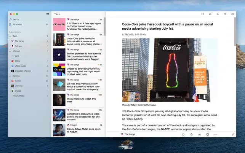Open article in browser with globe icon
The image size is (245, 153).
pos(208,134)
